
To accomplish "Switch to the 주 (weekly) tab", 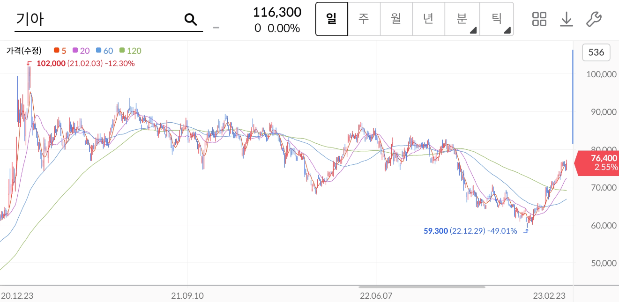I will point(364,19).
